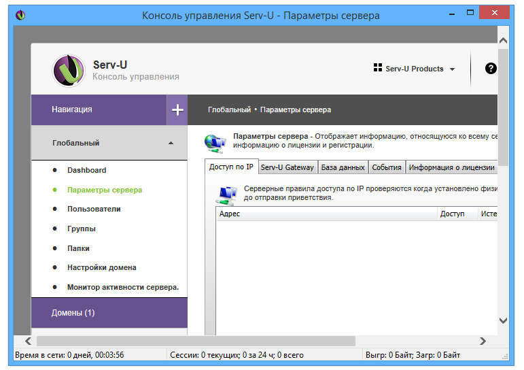
Task: Switch to the Доступ по IP tab
Action: coord(231,167)
